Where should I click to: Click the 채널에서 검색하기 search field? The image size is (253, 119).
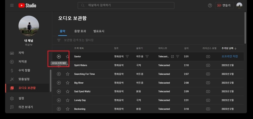pos(126,5)
